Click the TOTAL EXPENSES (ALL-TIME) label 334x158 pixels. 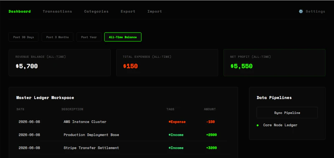click(147, 57)
